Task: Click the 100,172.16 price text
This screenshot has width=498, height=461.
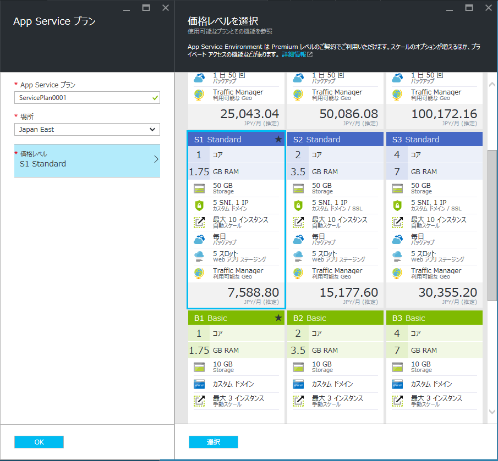Action: (444, 114)
